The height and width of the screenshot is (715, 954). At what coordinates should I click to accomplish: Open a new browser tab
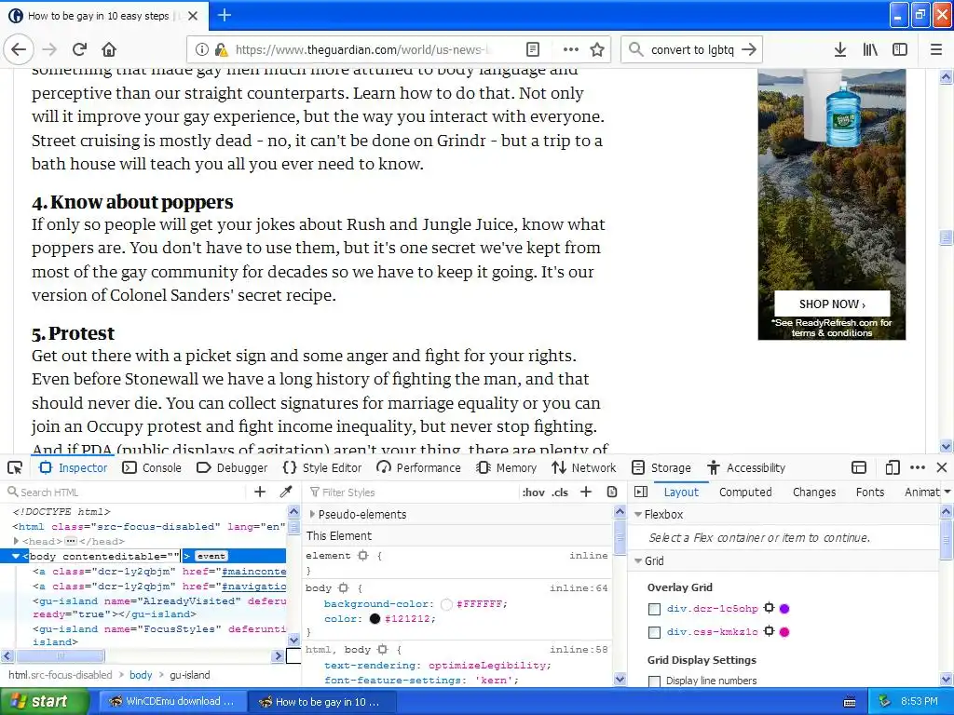point(224,15)
